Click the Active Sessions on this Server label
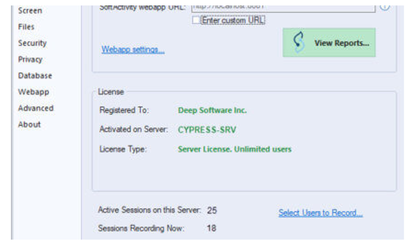 pos(149,210)
